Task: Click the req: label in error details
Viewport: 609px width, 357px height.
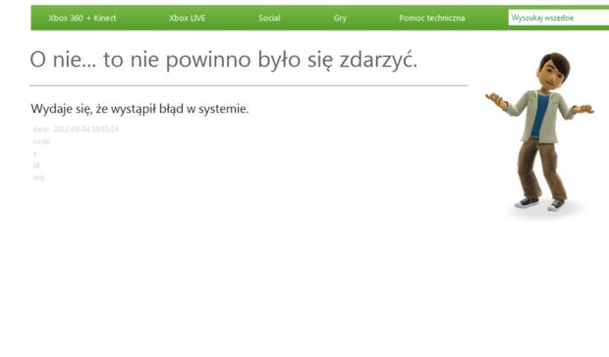Action: tap(39, 178)
